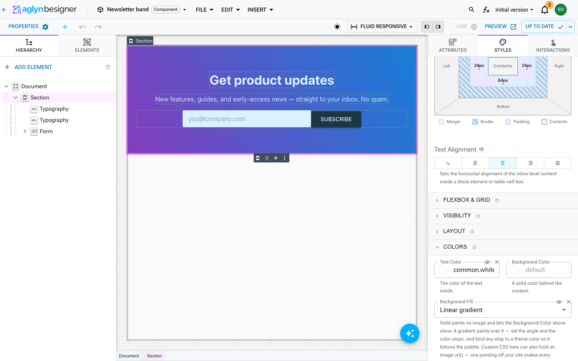
Task: Expand the Form item in the hierarchy
Action: point(25,131)
